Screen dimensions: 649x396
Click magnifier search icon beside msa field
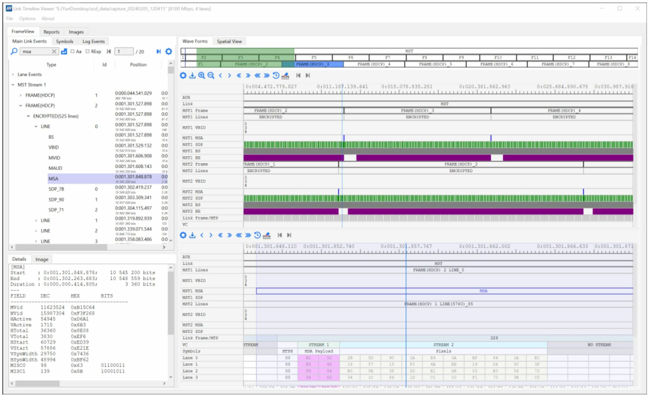coord(14,51)
